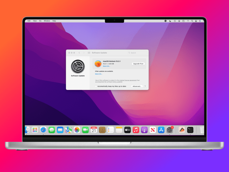Open the Help menu
Screen dimensions: 229x172
coord(54,21)
